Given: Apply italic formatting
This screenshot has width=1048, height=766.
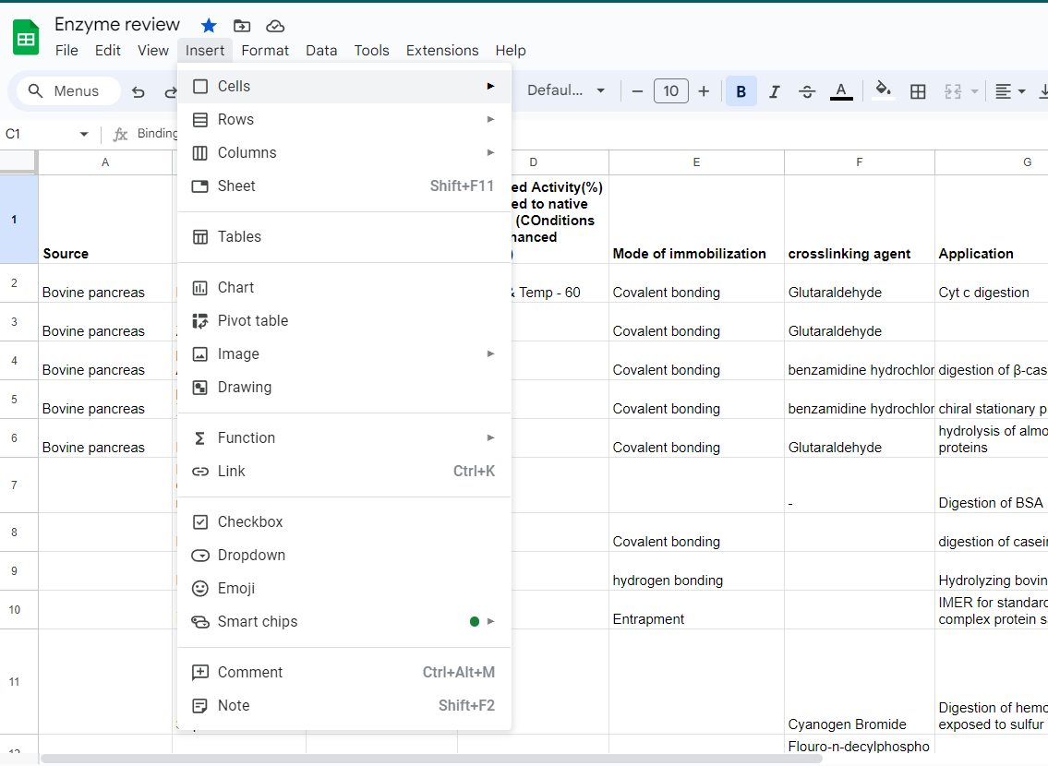Looking at the screenshot, I should click(774, 91).
